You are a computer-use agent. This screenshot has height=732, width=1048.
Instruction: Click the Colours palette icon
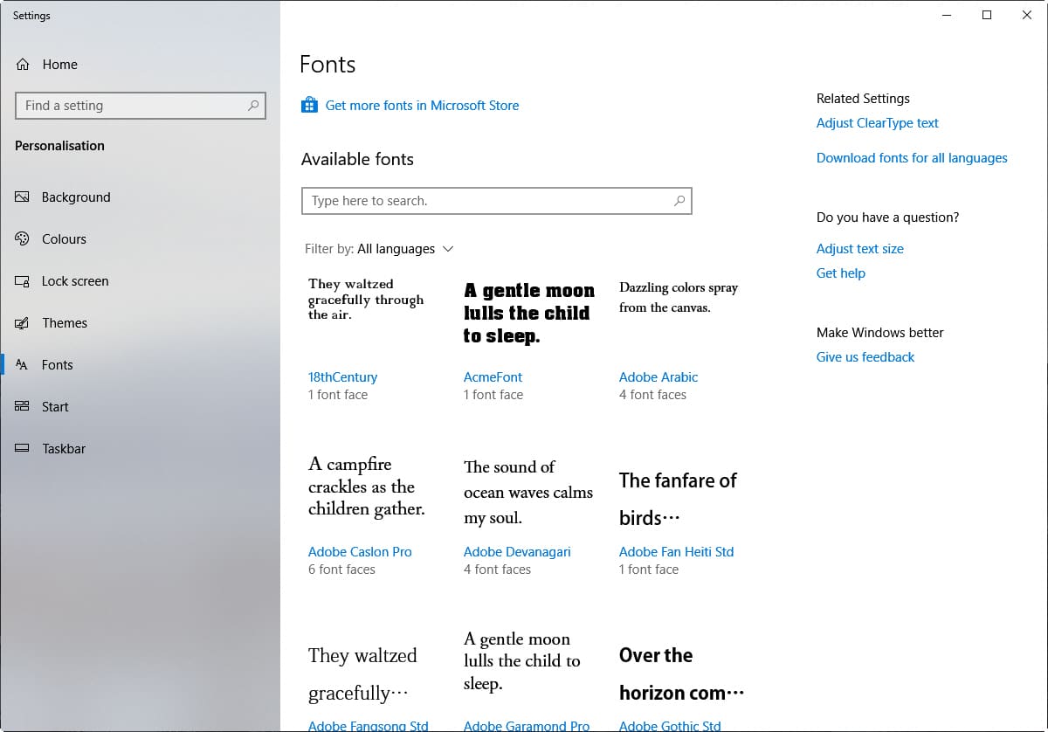tap(23, 239)
